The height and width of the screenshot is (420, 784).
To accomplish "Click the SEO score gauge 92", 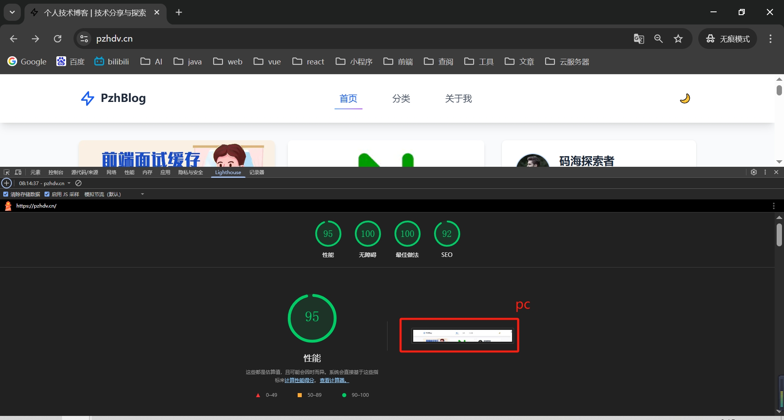I will pyautogui.click(x=447, y=234).
